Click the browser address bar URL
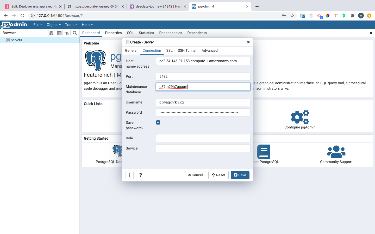Screen dimensions: 375x234 coord(60,16)
